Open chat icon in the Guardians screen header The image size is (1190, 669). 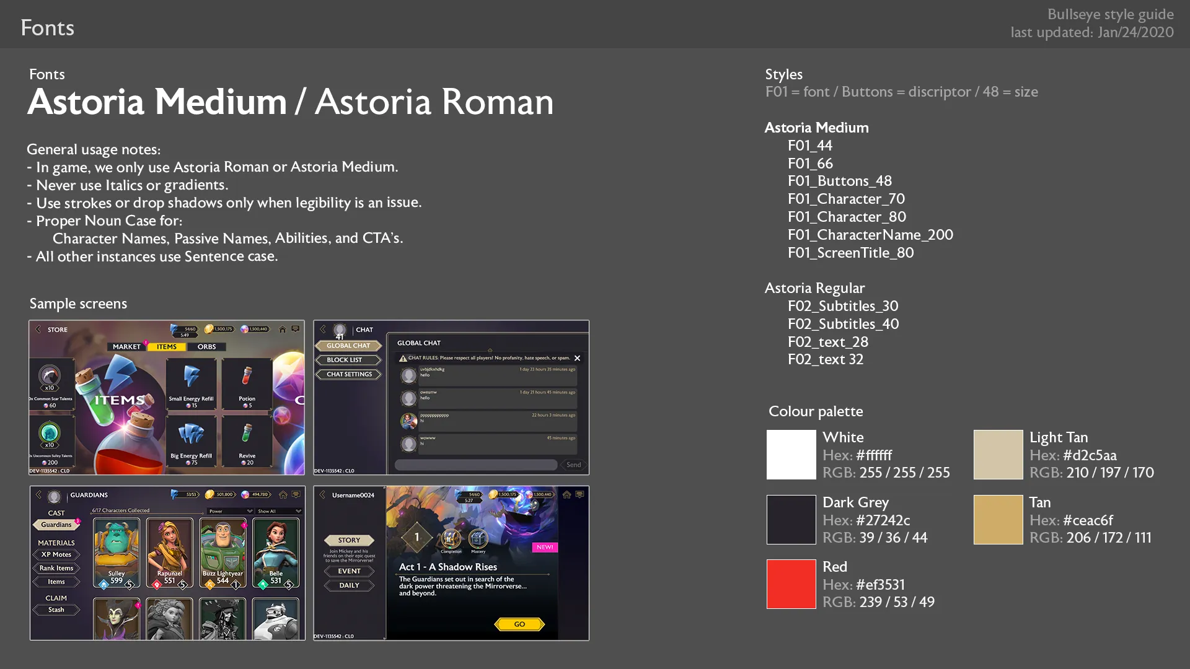coord(296,494)
